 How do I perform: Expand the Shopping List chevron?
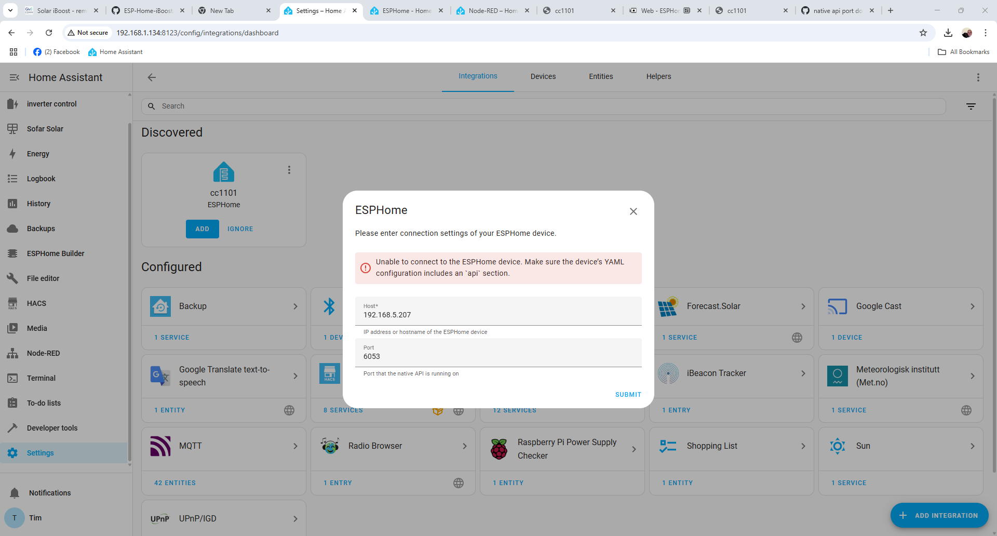[803, 446]
